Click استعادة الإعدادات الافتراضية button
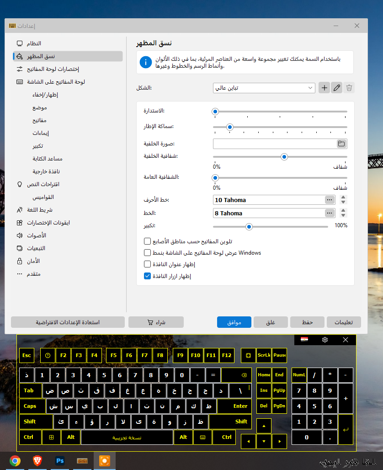The width and height of the screenshot is (383, 470). point(68,322)
